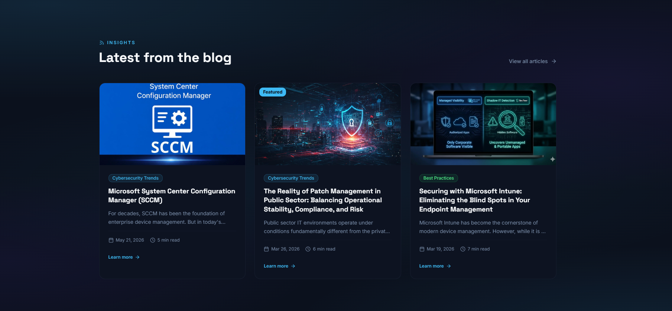
Task: Click the INSIGHTS section label
Action: (x=121, y=43)
